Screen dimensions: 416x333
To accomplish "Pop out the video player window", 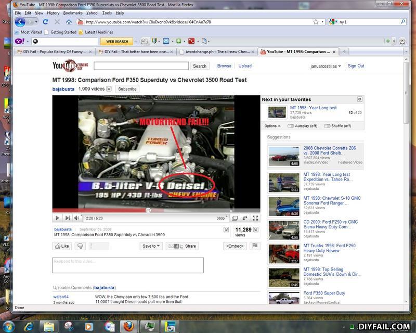I will (x=245, y=218).
